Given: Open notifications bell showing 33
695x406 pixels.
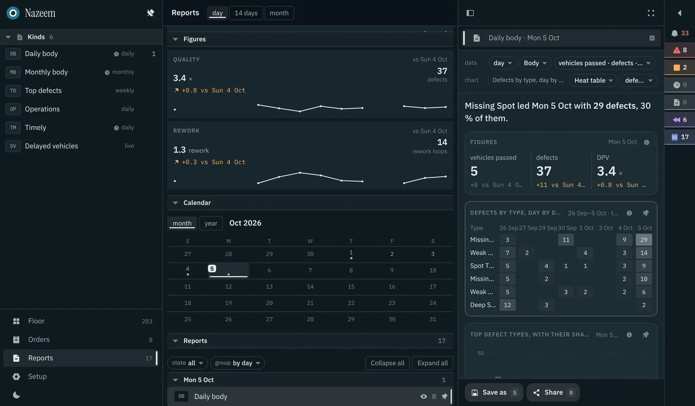Looking at the screenshot, I should 680,33.
